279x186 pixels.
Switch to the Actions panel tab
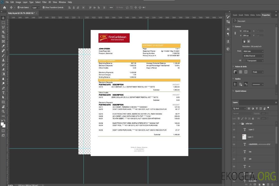[x=258, y=15]
